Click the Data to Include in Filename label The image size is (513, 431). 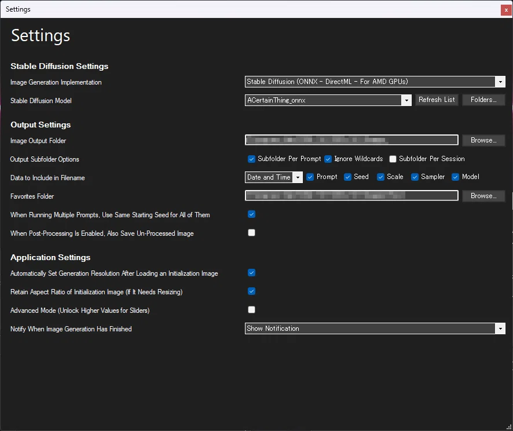point(47,178)
